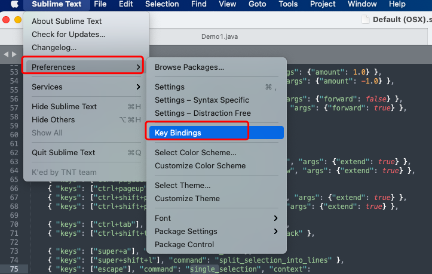Click "single_selection" command text on line 75
432x274 pixels.
pyautogui.click(x=223, y=269)
